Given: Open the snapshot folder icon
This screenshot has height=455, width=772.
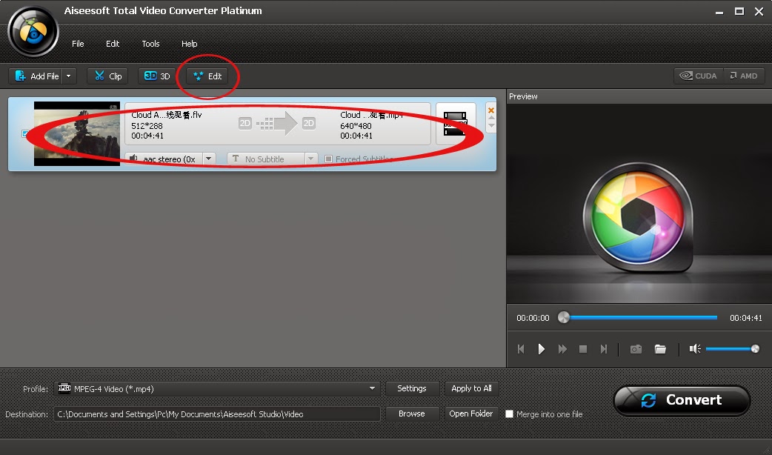Looking at the screenshot, I should [660, 349].
